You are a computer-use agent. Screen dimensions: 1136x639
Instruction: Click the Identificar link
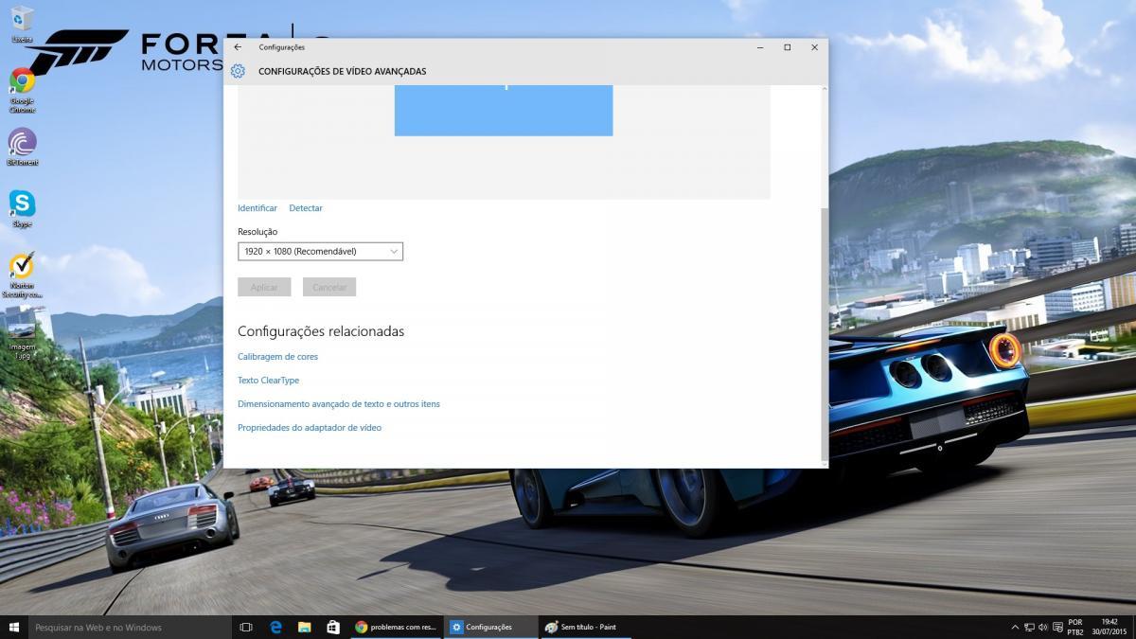(257, 208)
